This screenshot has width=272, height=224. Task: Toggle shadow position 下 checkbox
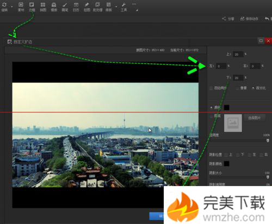click(238, 155)
